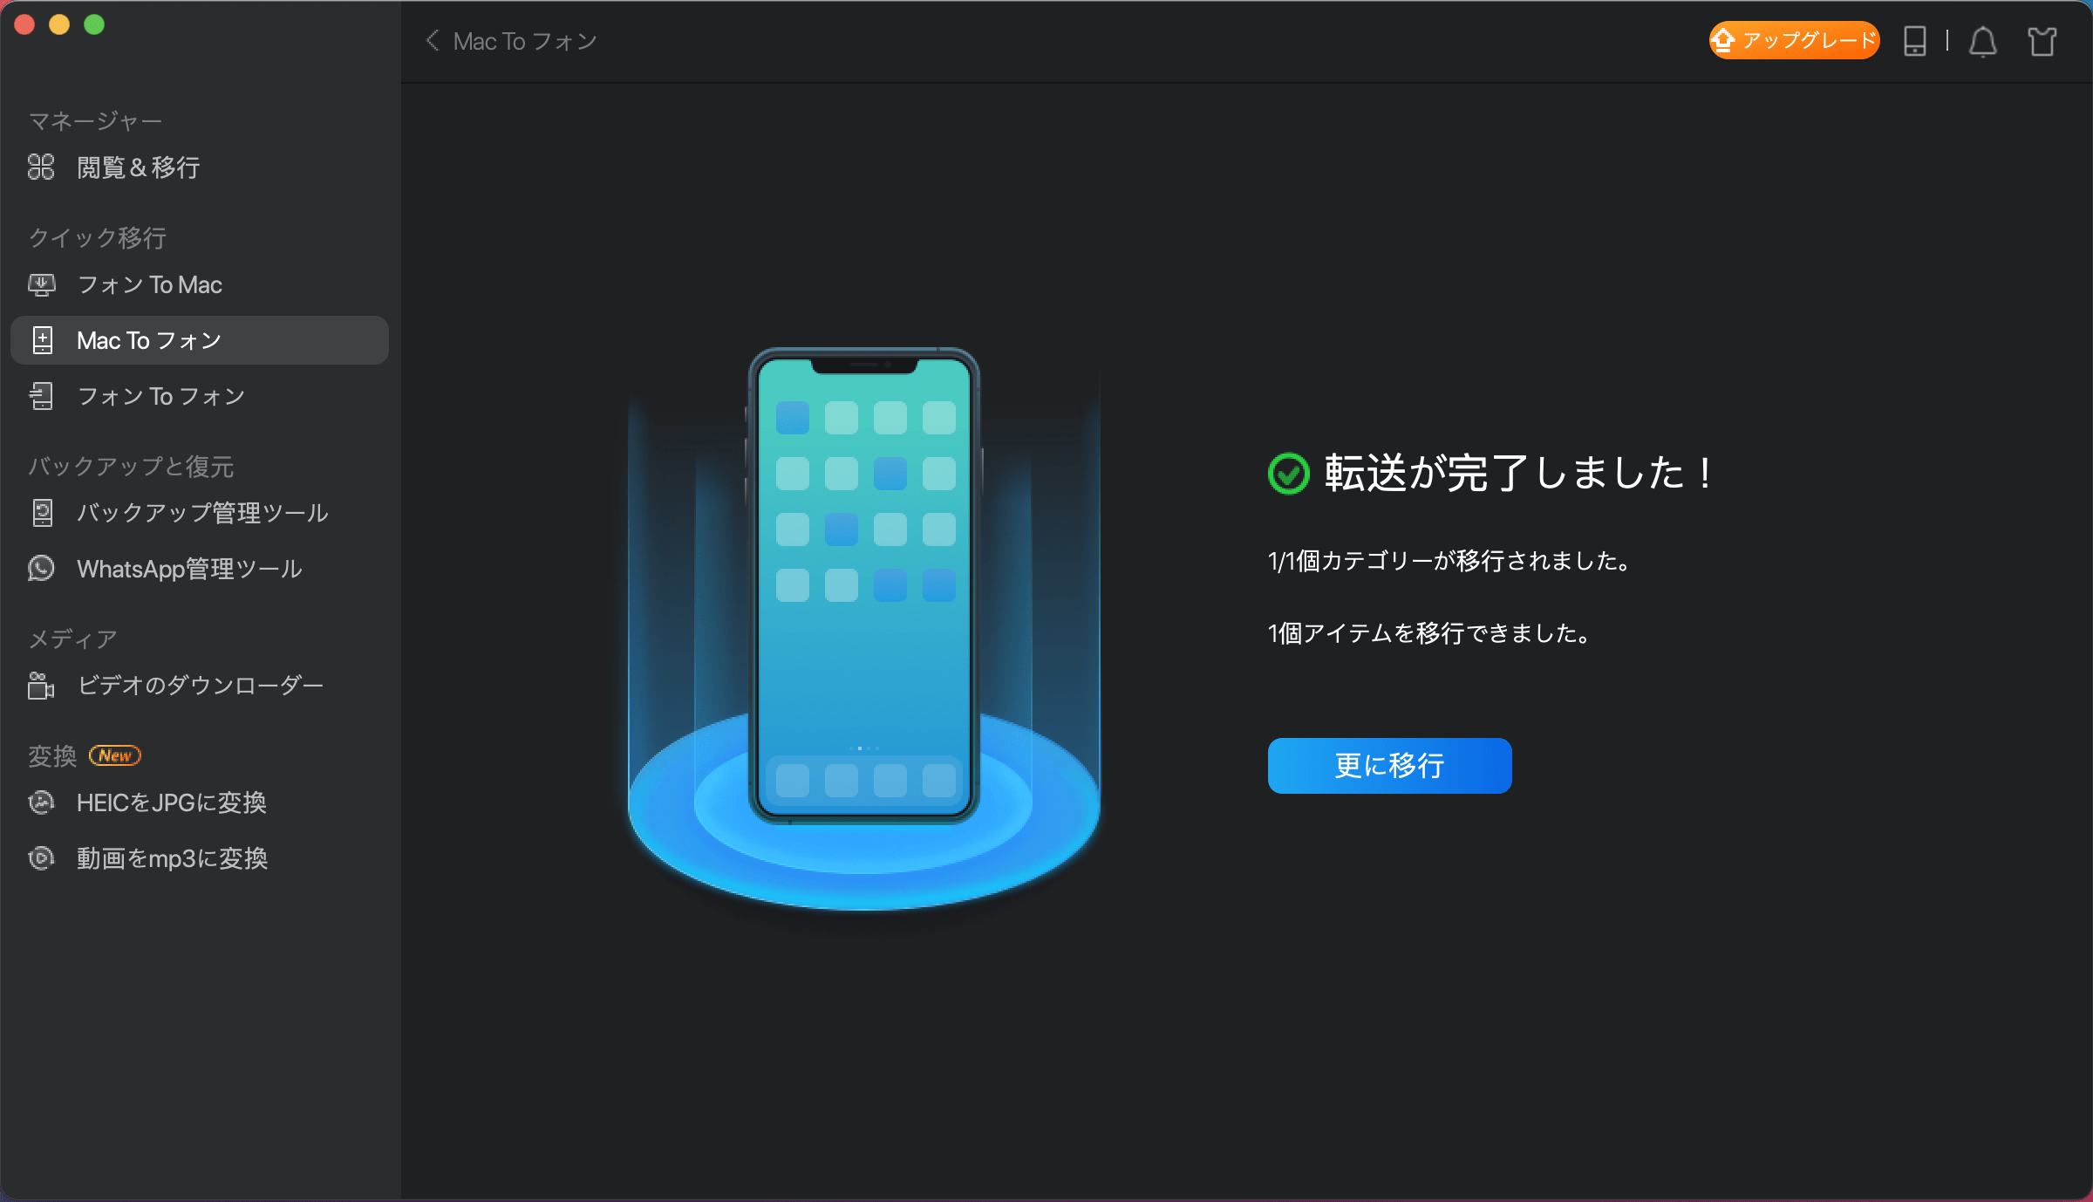Viewport: 2093px width, 1202px height.
Task: Switch to フォン To Mac in the sidebar
Action: 148,284
